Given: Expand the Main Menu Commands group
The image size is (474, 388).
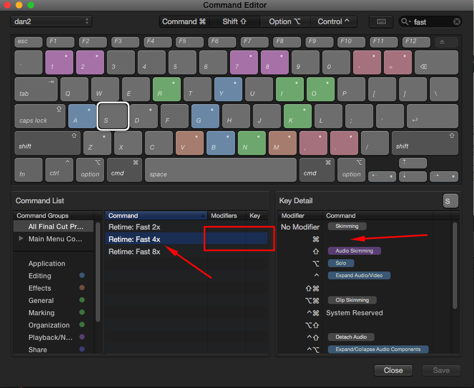Looking at the screenshot, I should click(x=21, y=239).
